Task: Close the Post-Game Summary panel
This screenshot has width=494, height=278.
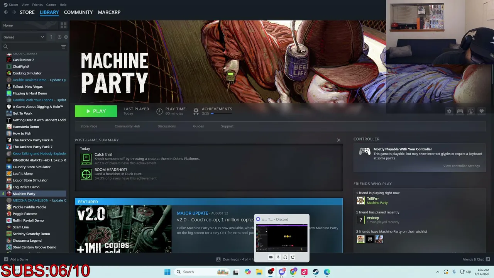Action: (338, 140)
